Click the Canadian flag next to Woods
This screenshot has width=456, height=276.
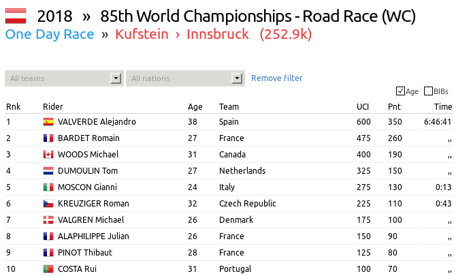[48, 155]
